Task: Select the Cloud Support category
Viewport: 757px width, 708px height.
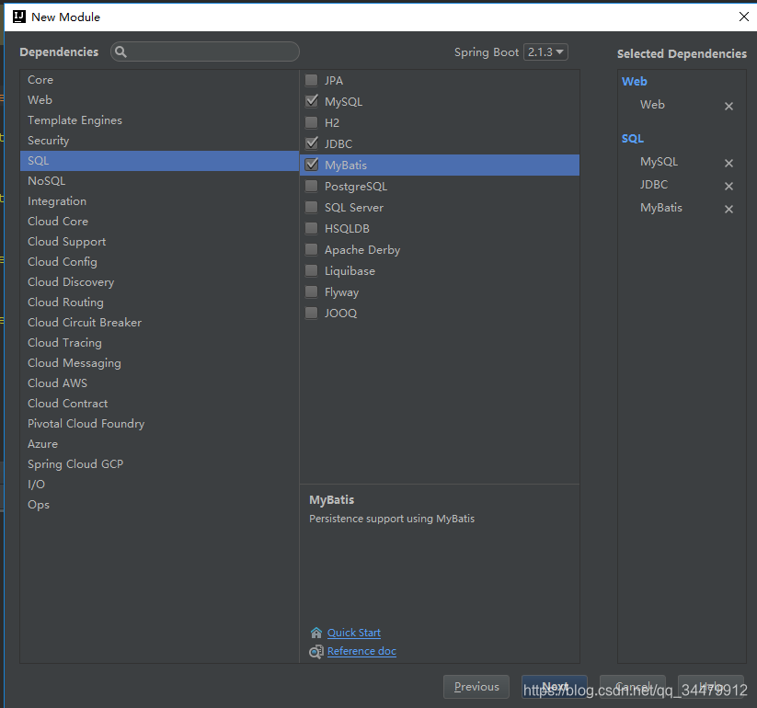Action: [x=159, y=242]
